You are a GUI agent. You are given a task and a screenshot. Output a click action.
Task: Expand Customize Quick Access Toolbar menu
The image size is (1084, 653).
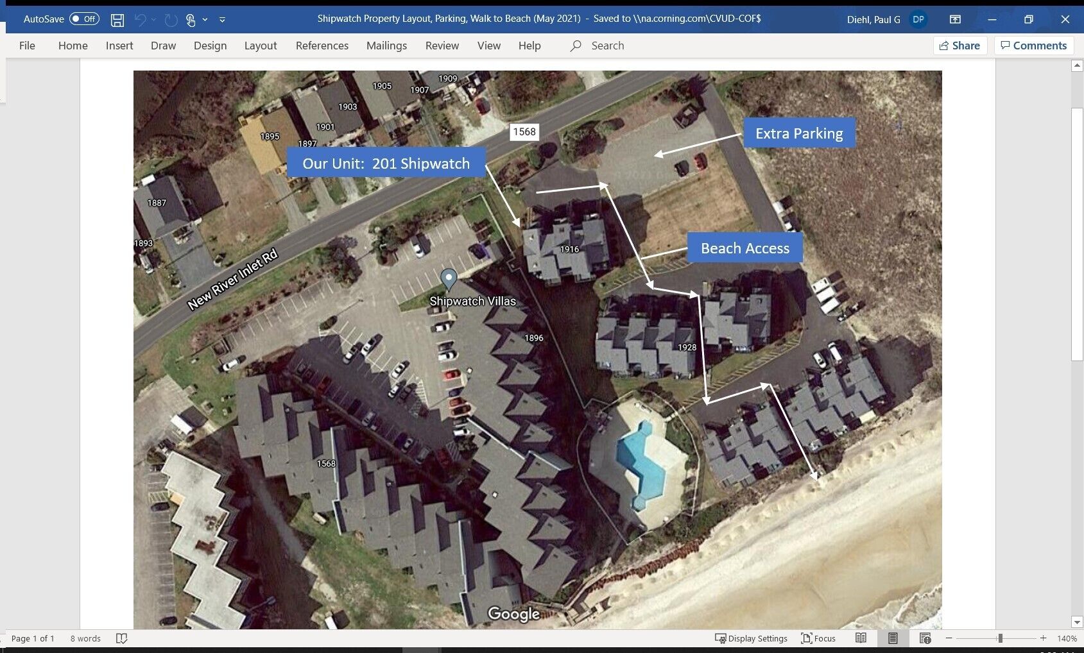222,20
